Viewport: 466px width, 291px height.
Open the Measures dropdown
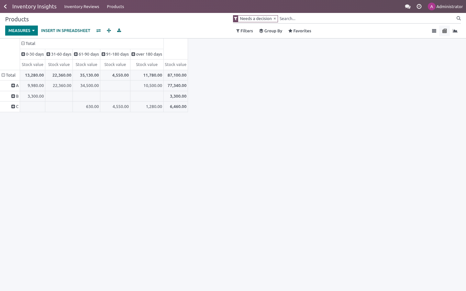pyautogui.click(x=21, y=31)
